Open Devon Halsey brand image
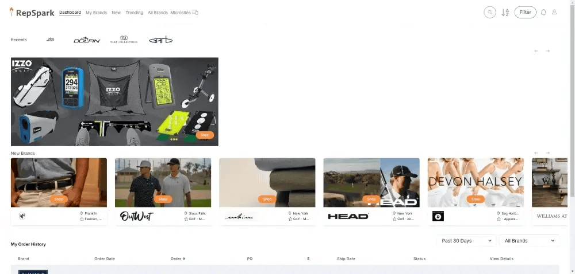Image resolution: width=575 pixels, height=274 pixels. [x=476, y=182]
